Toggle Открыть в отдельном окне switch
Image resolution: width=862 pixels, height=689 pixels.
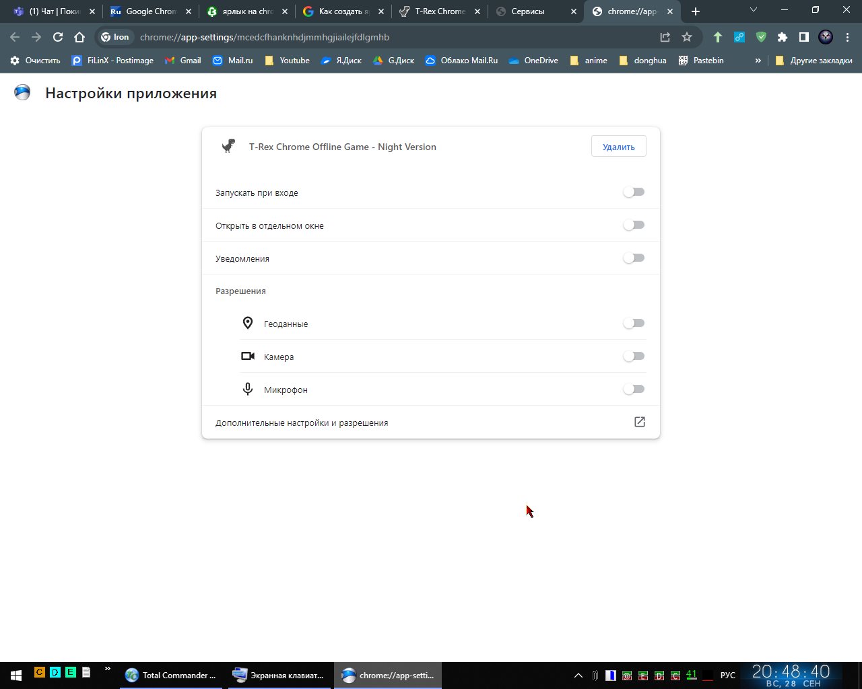pos(633,225)
